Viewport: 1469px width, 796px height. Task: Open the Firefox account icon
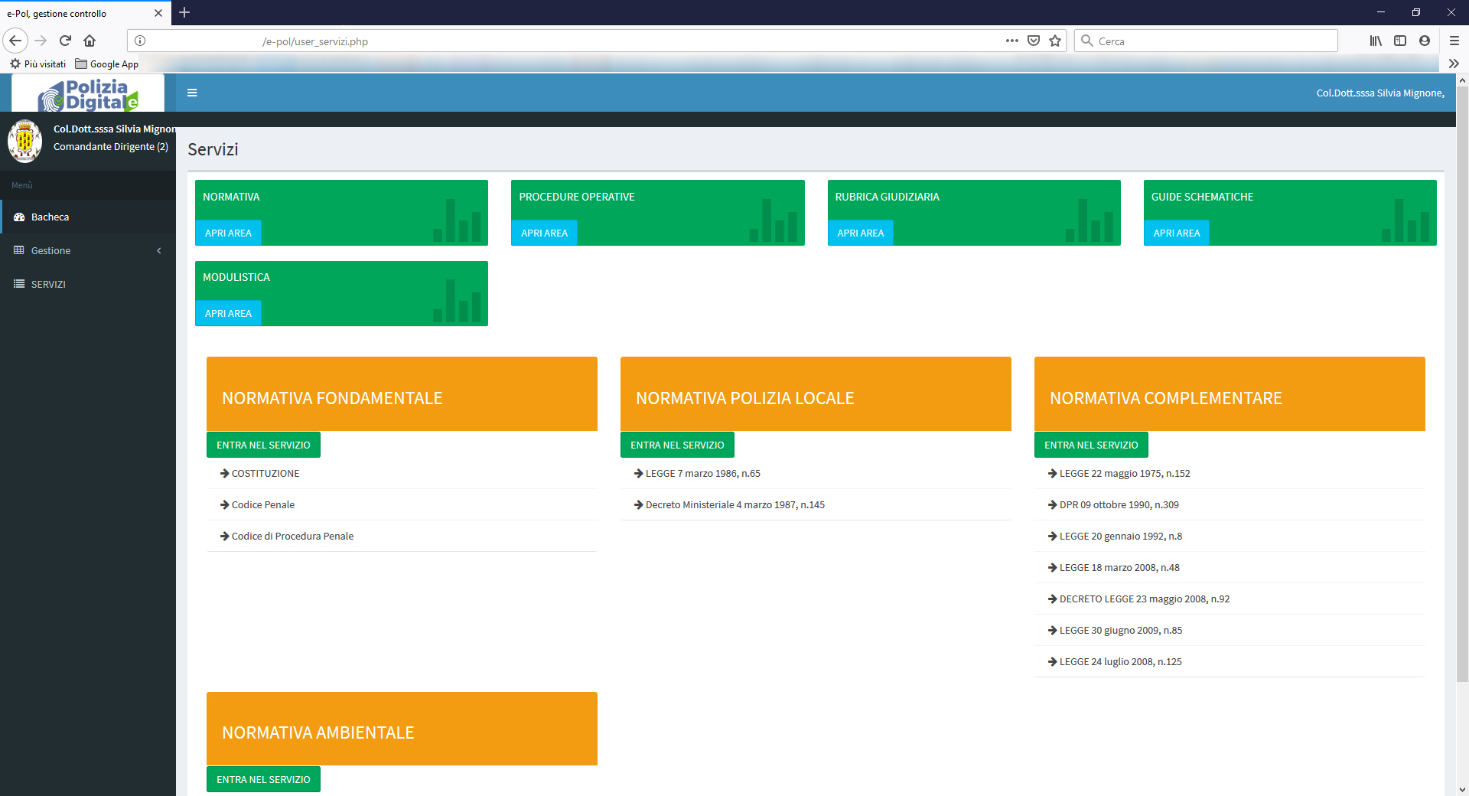click(x=1425, y=41)
